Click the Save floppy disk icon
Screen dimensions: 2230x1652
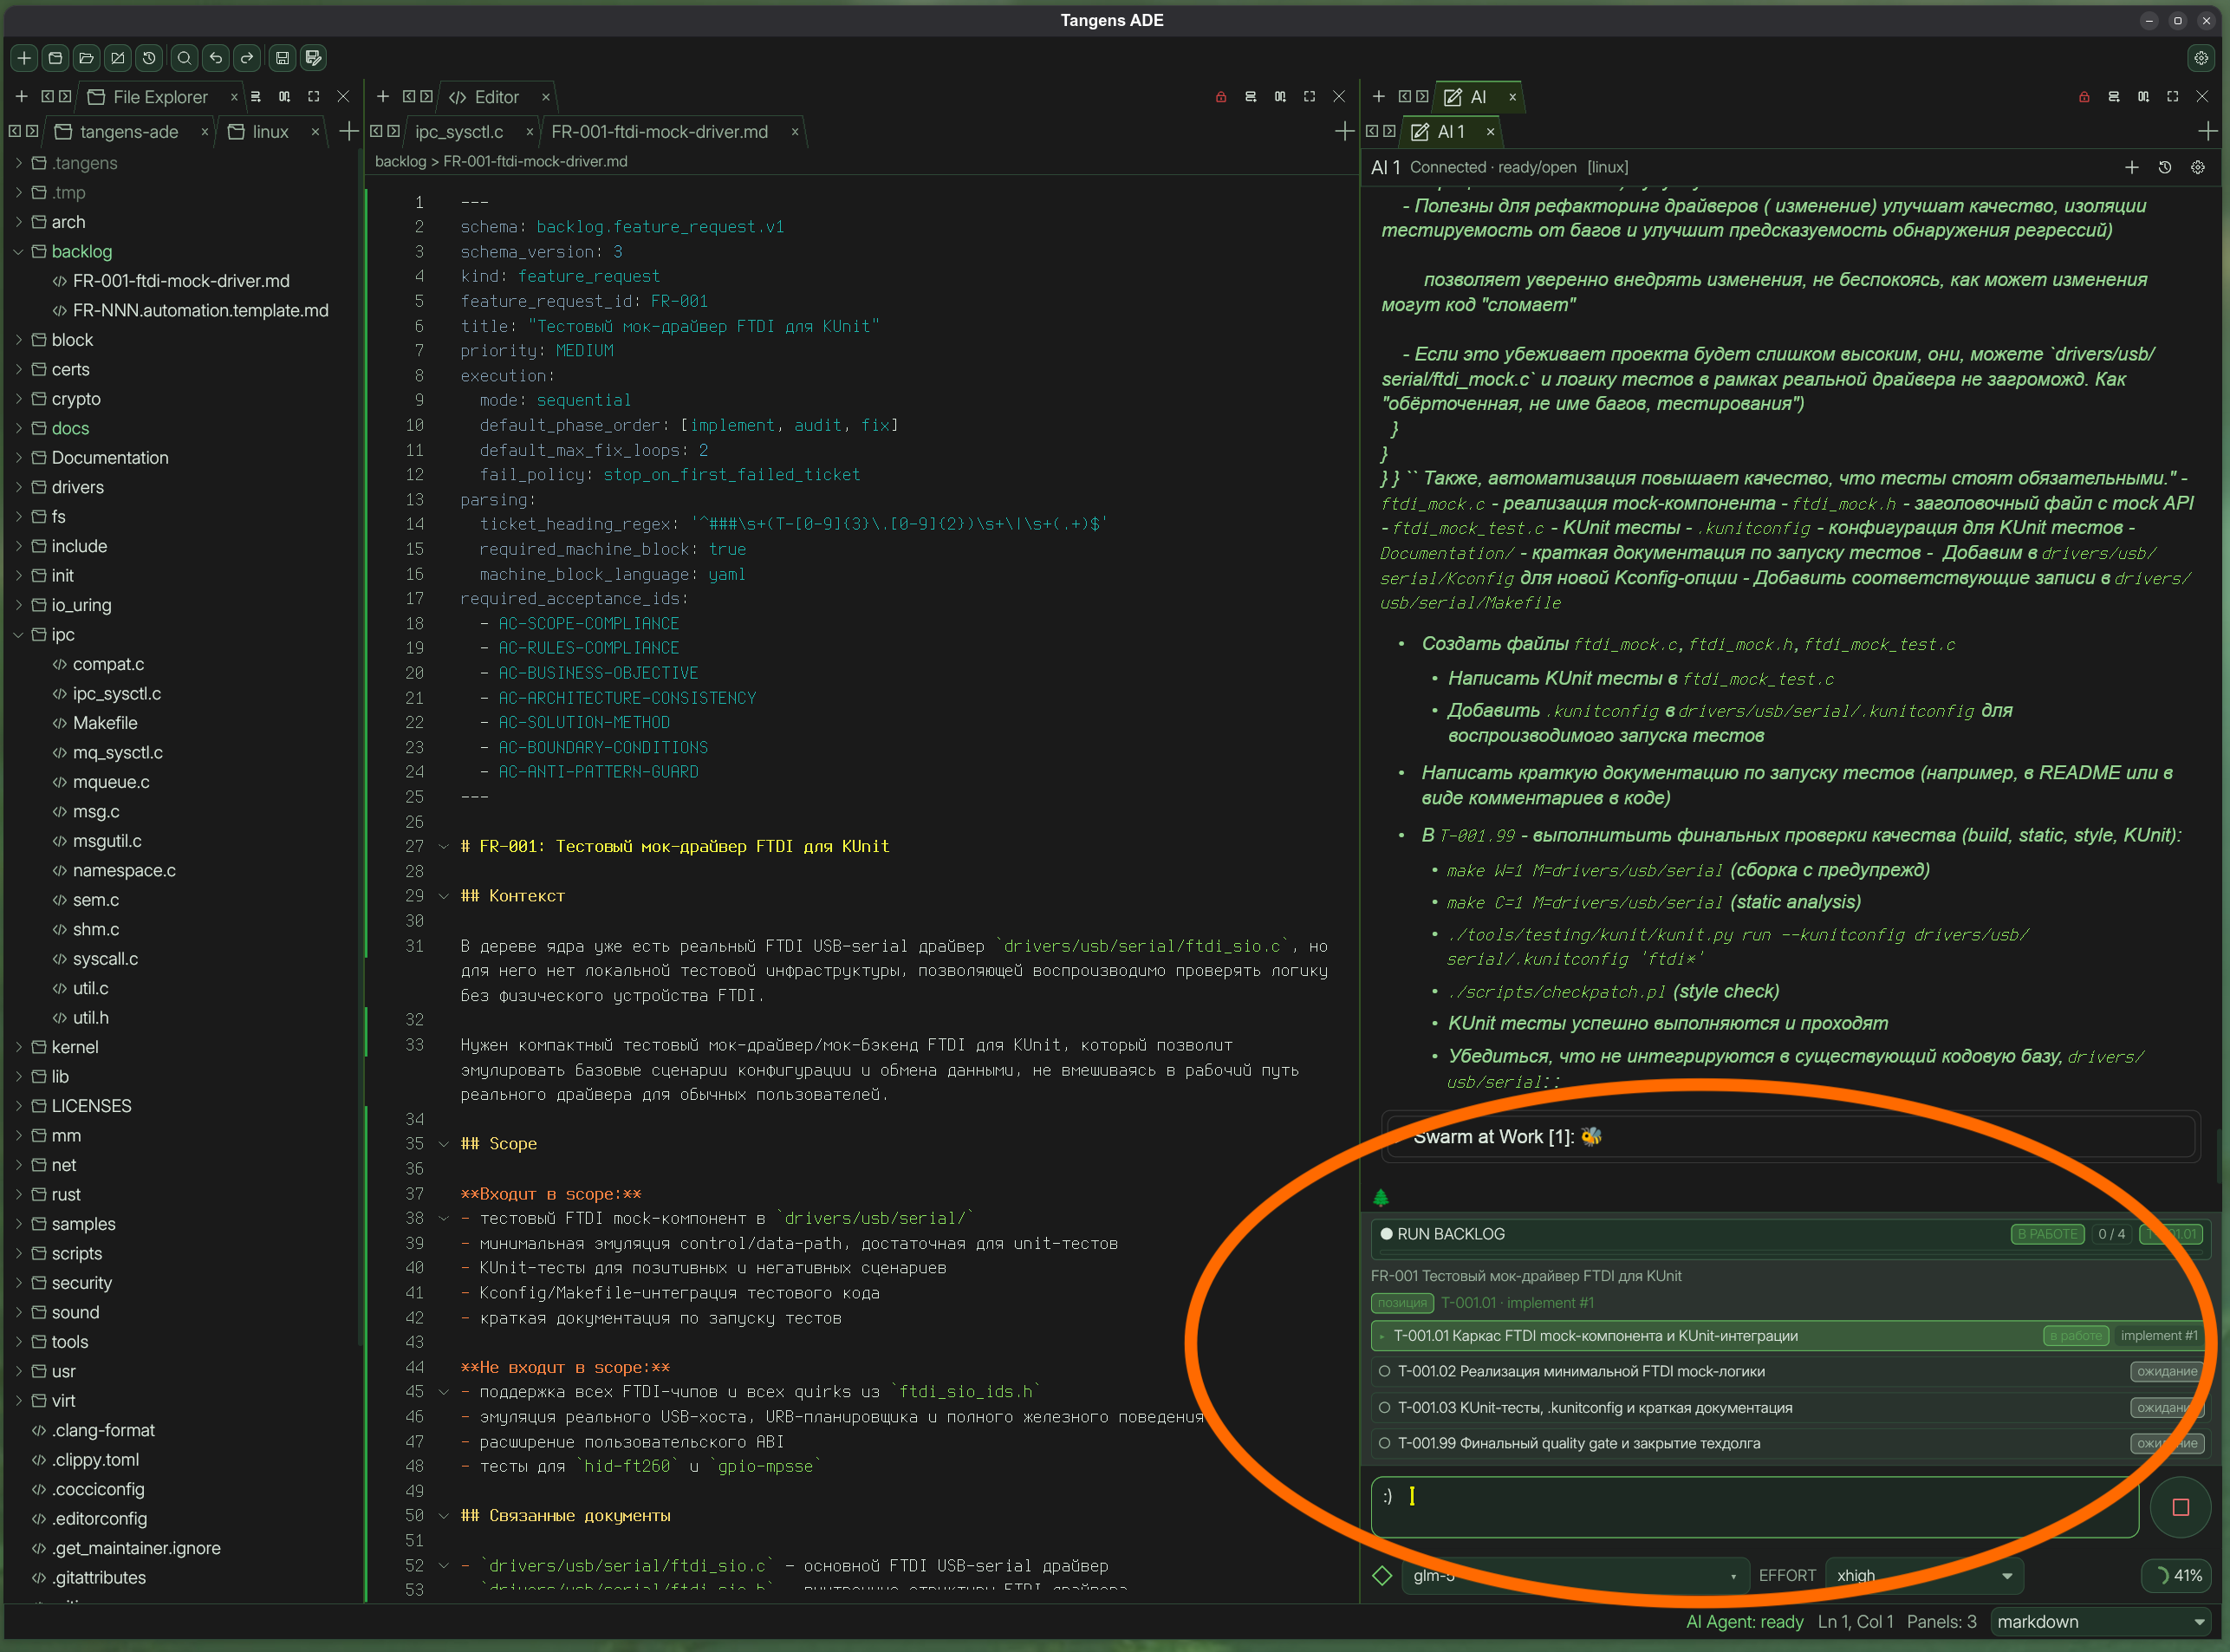tap(283, 58)
